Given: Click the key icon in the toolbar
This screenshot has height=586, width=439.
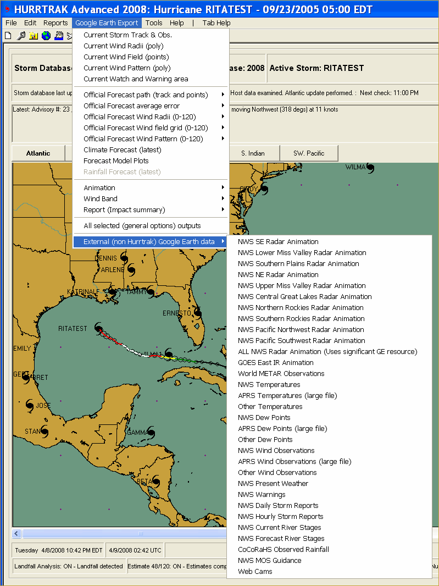Looking at the screenshot, I should click(x=21, y=36).
